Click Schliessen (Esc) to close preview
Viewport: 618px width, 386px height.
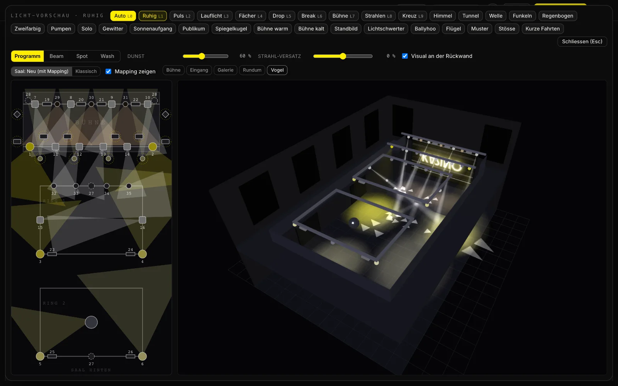(x=582, y=41)
